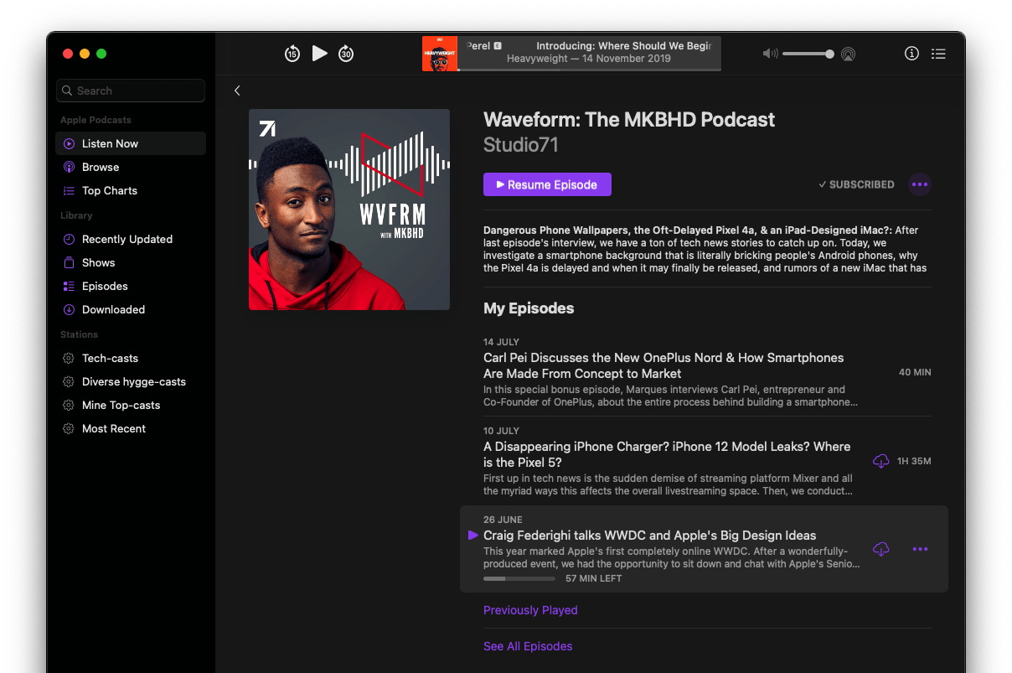The width and height of the screenshot is (1012, 673).
Task: Click the Shows icon in sidebar
Action: pos(69,263)
